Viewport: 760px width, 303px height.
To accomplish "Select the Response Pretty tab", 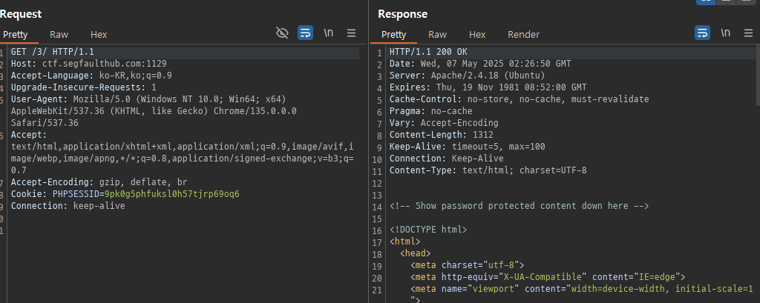I will click(393, 34).
